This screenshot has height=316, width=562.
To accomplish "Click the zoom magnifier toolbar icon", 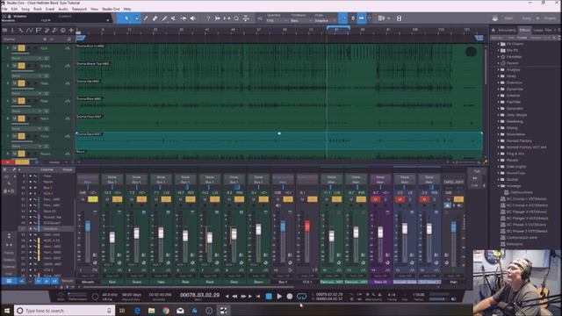I will click(236, 18).
